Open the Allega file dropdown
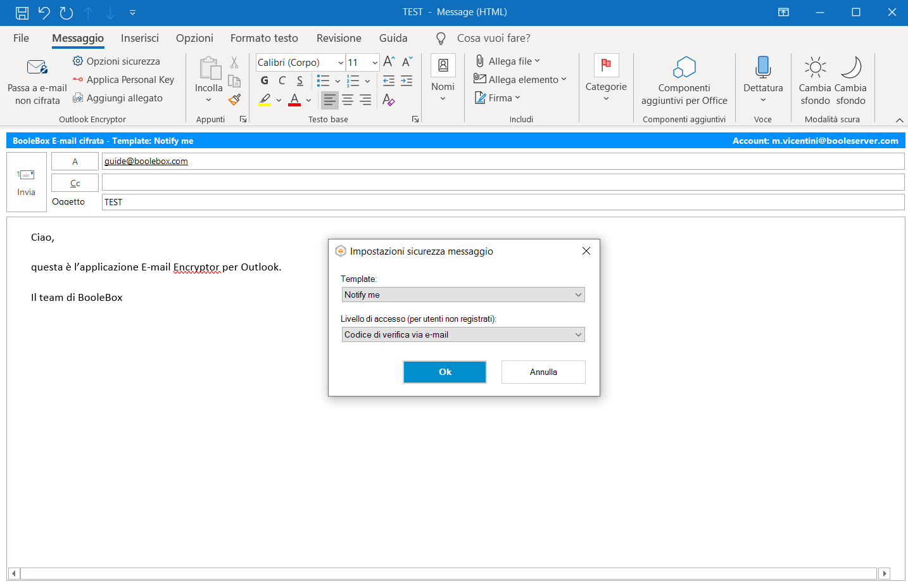The width and height of the screenshot is (908, 584). pos(508,61)
